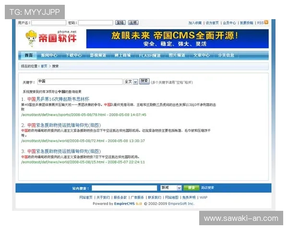Click the 站内搜索 input field

tap(124, 188)
